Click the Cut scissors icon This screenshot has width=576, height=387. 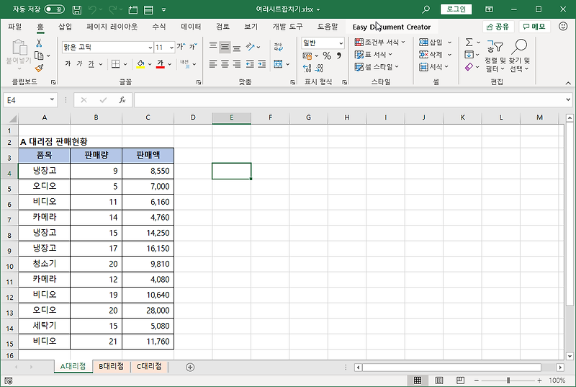click(39, 43)
